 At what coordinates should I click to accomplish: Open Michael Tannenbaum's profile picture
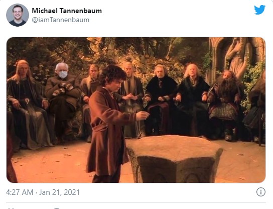tap(18, 15)
